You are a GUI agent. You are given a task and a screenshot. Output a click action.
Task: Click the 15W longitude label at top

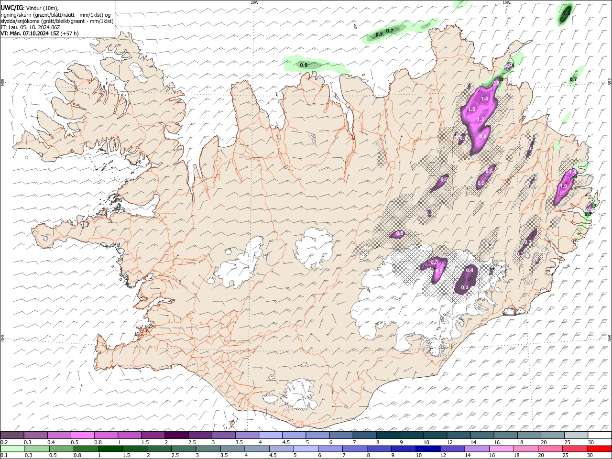506,2
